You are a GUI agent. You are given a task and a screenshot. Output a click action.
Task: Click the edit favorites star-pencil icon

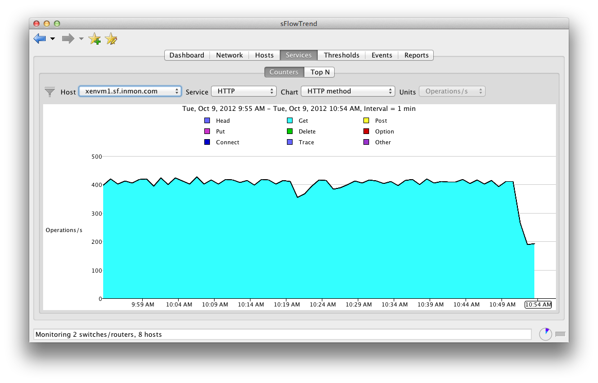[111, 39]
